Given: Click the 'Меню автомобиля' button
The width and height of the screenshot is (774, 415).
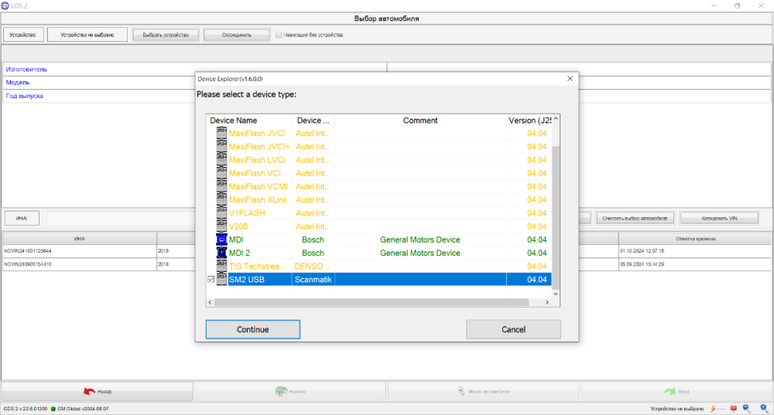Looking at the screenshot, I should (484, 391).
